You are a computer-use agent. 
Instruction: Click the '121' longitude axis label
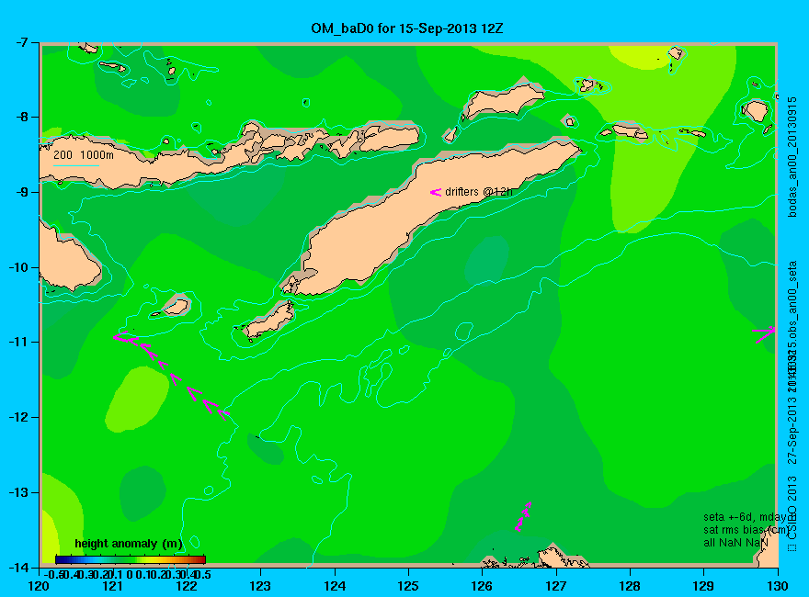(x=112, y=586)
